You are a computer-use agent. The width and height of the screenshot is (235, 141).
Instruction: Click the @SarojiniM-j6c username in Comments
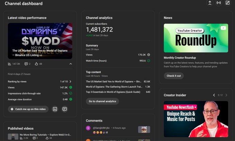[x=101, y=128]
